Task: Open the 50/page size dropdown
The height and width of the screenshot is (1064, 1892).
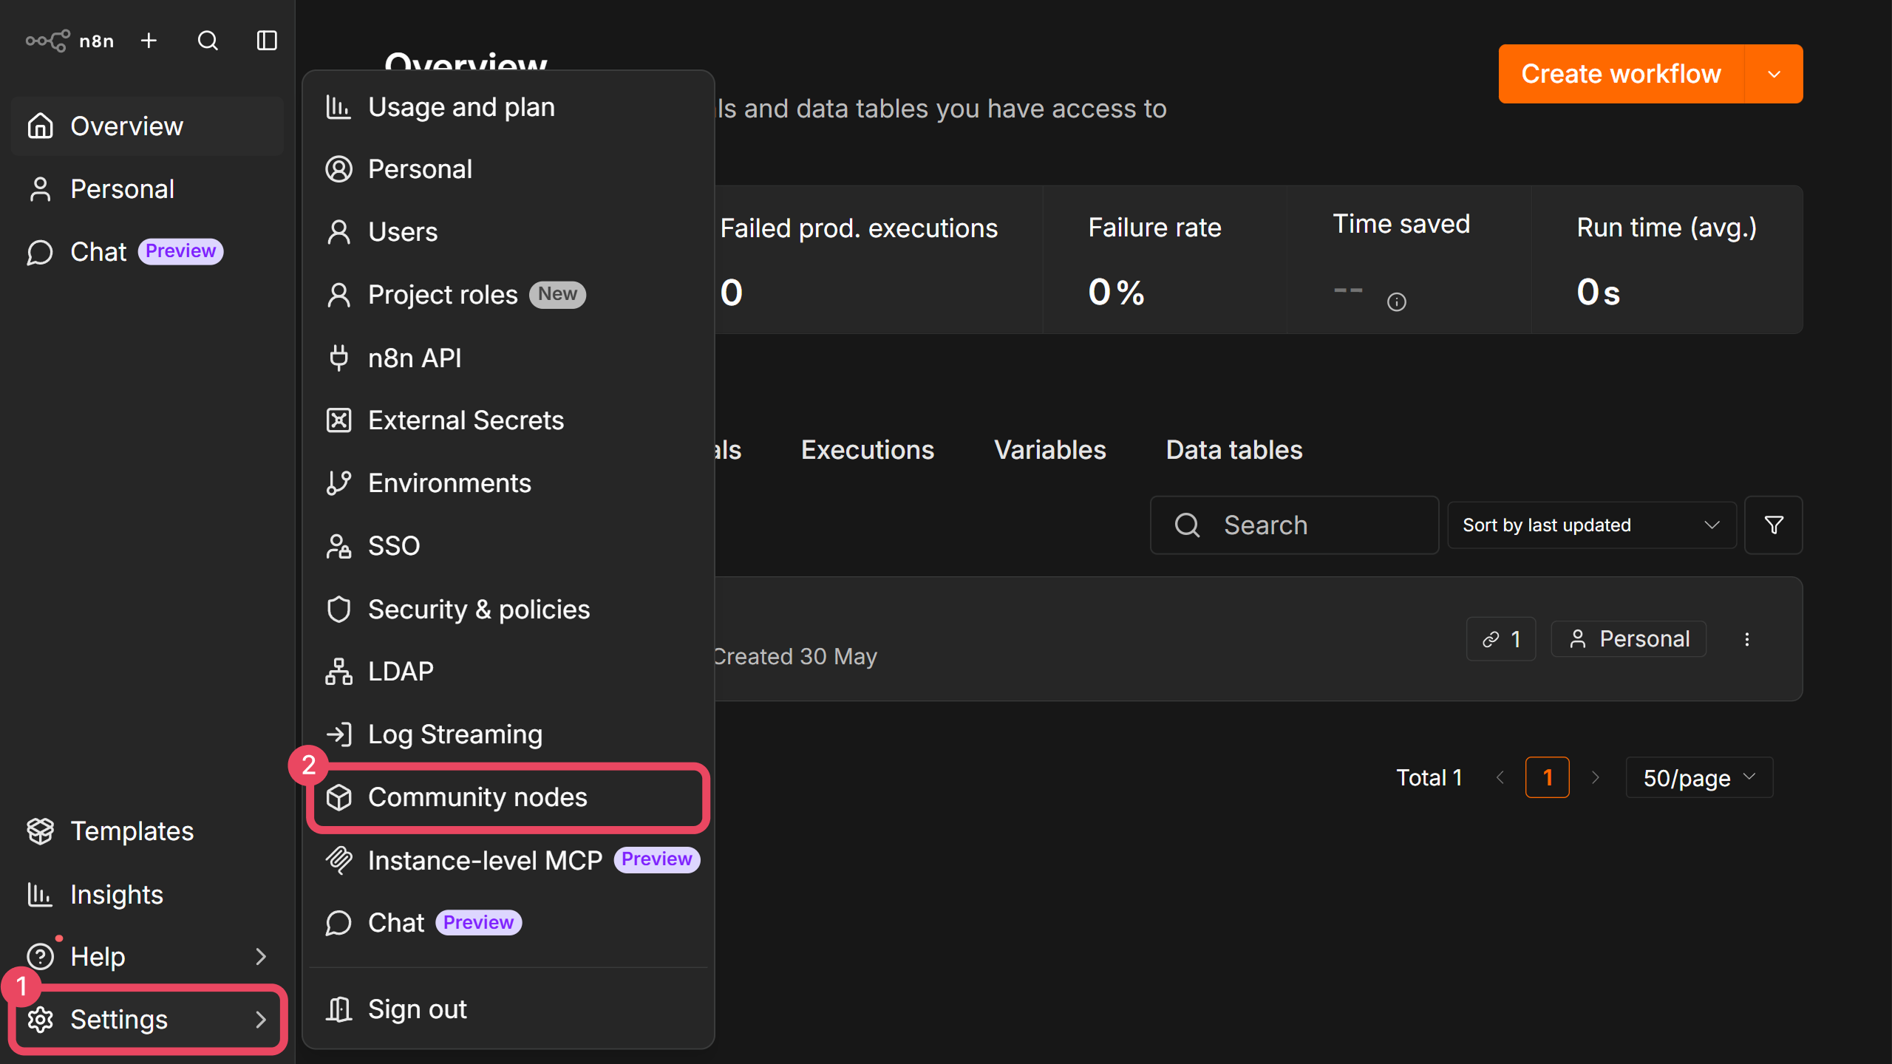Action: 1699,777
